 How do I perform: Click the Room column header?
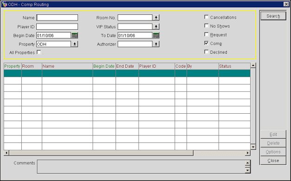[32, 66]
